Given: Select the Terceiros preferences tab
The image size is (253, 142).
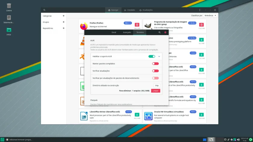Looking at the screenshot, I should [x=140, y=32].
